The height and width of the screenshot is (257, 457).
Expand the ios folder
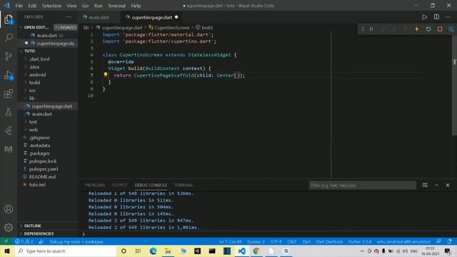(32, 91)
